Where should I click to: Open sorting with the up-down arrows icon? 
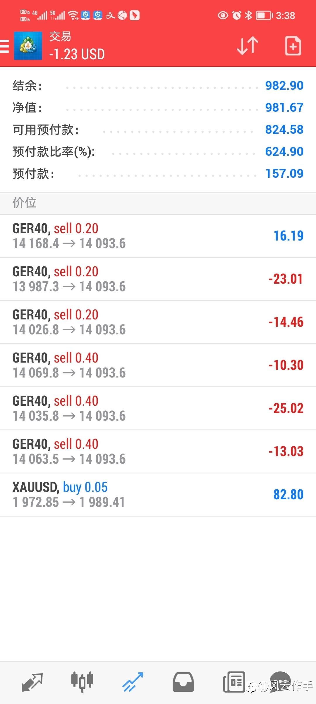pos(247,46)
